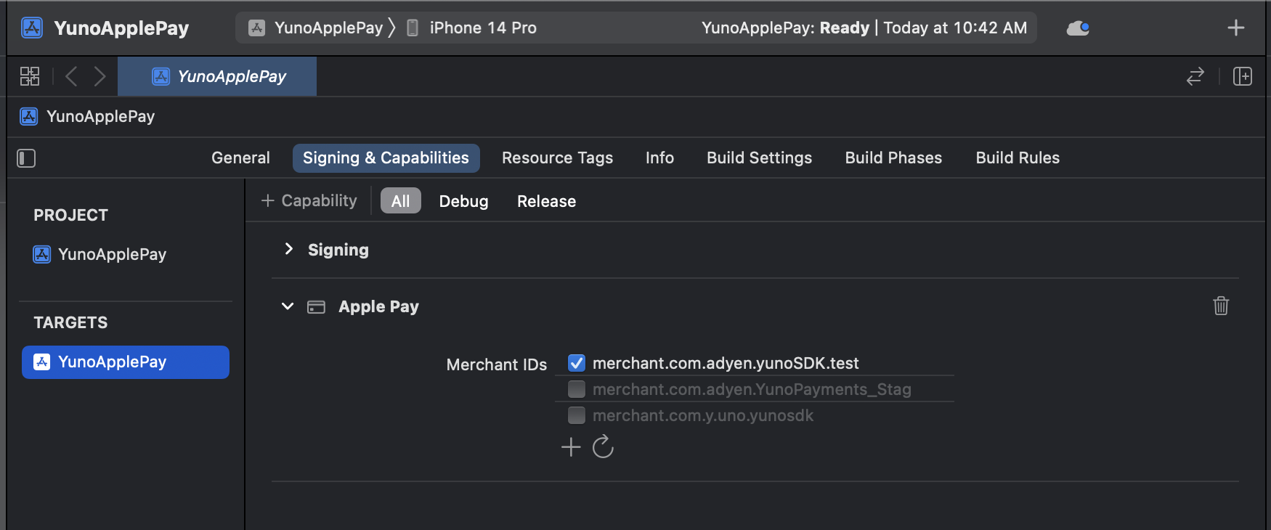Select the Signing & Capabilities tab
This screenshot has height=530, width=1271.
click(386, 158)
